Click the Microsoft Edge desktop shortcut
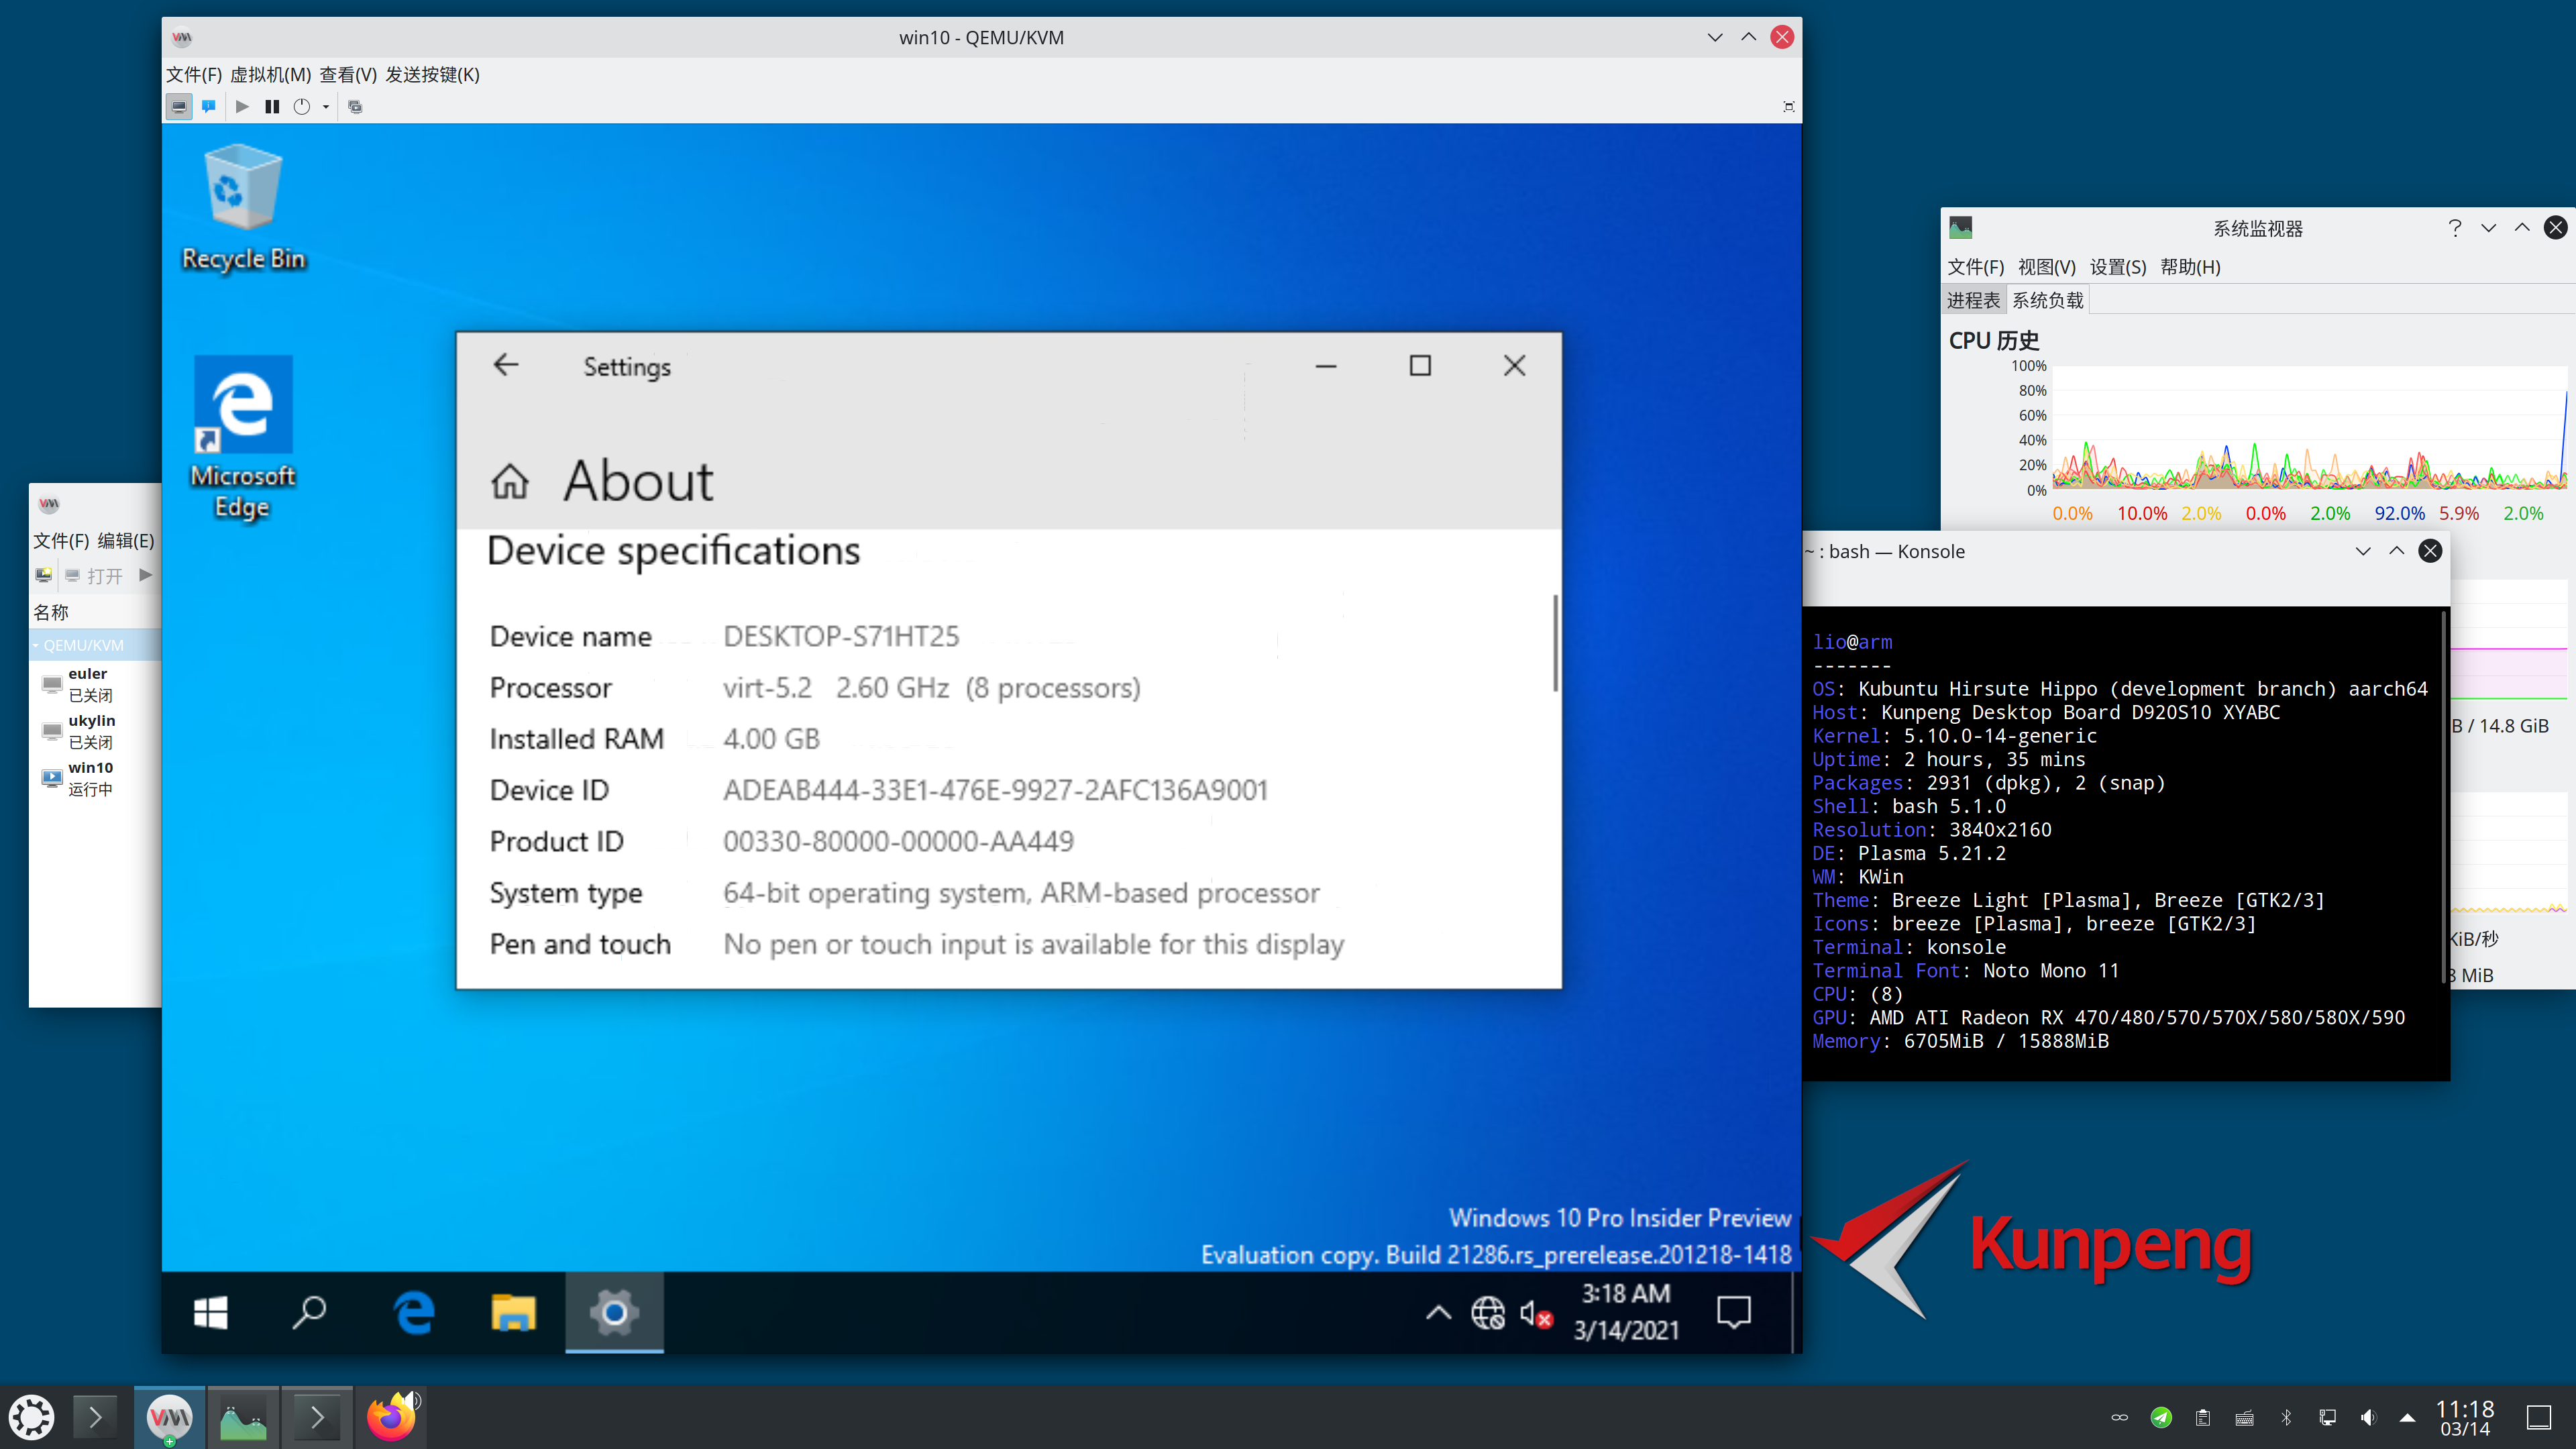The height and width of the screenshot is (1449, 2576). (243, 438)
